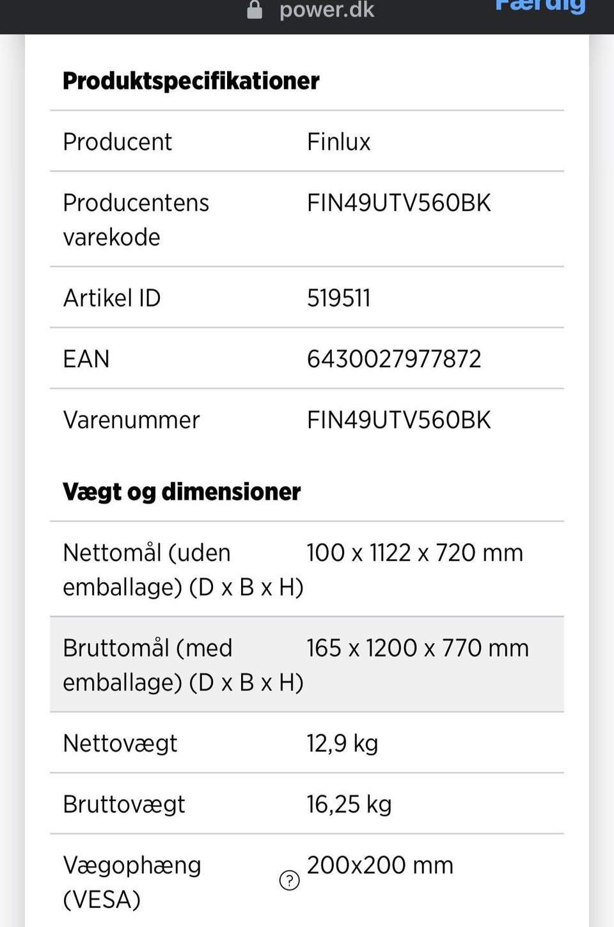Click the Bruttovægt value 16,25 kg
Screen dimensions: 614x927
click(349, 804)
